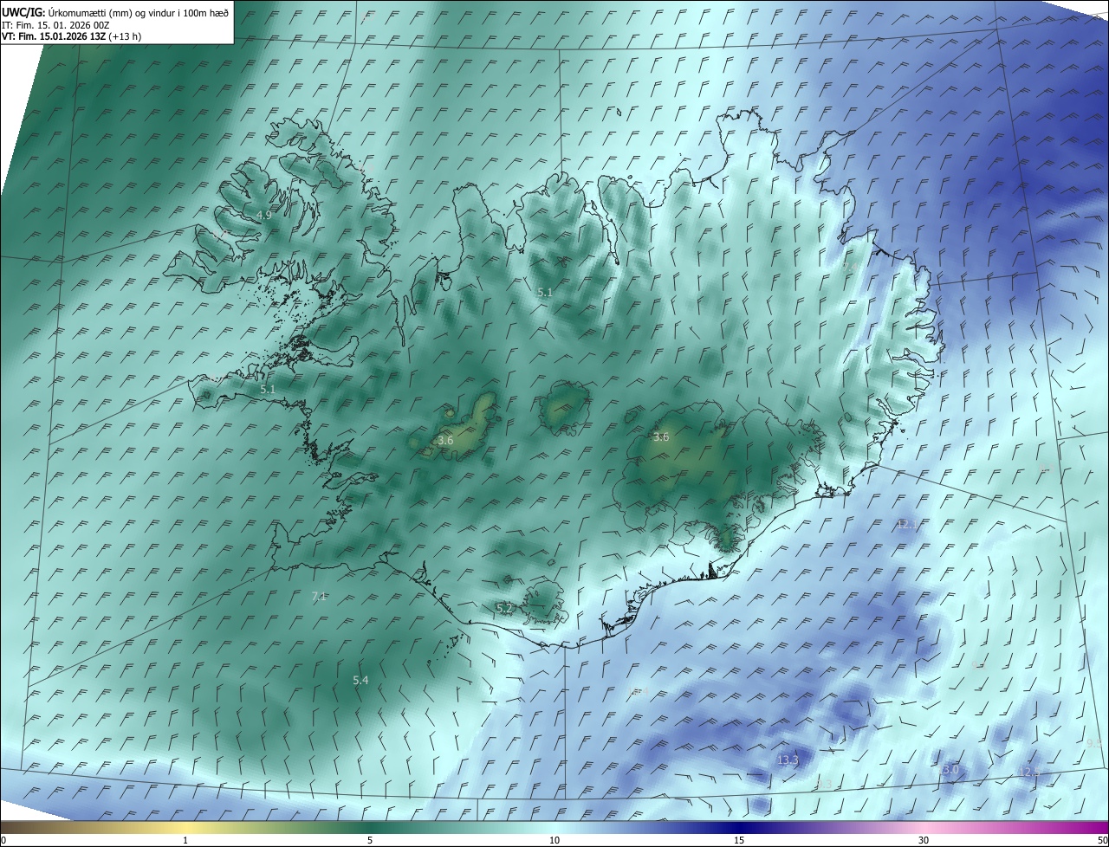Image resolution: width=1109 pixels, height=847 pixels.
Task: Click the 13.0 value in the southeast sea
Action: tap(950, 770)
